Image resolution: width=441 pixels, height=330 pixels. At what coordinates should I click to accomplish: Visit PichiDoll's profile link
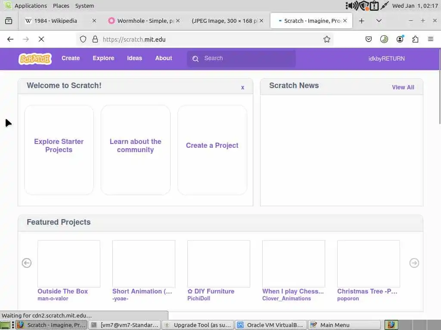click(x=199, y=299)
